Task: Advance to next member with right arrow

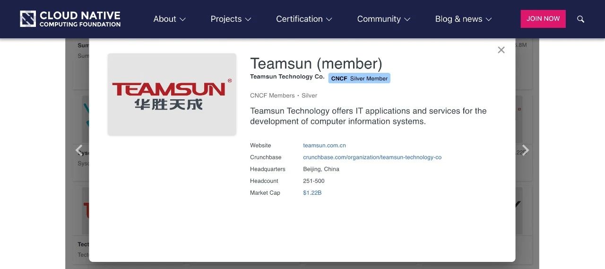Action: click(x=525, y=150)
